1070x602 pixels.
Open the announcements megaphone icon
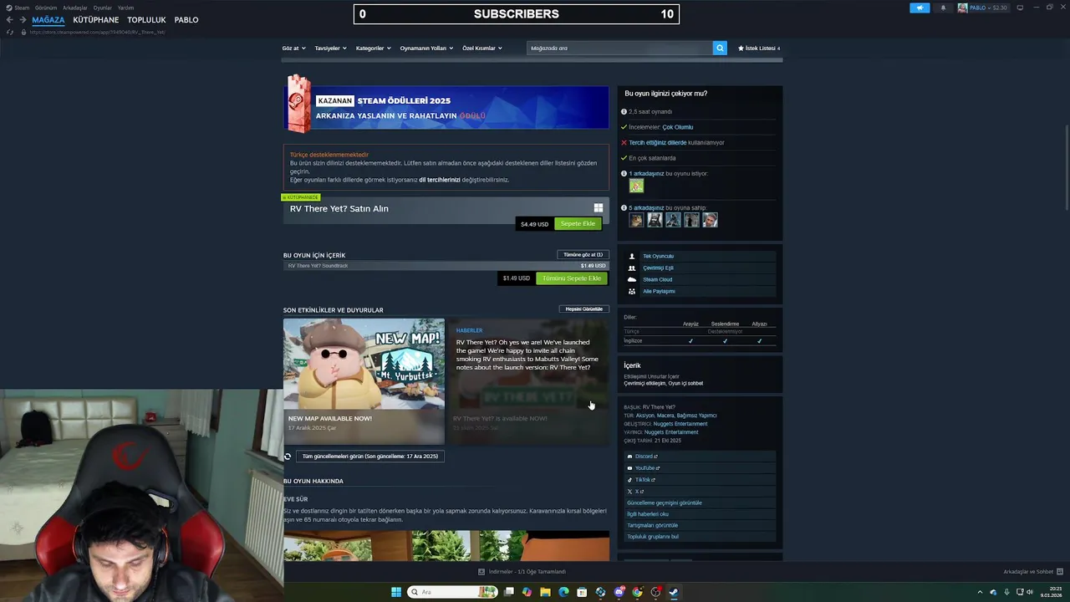click(x=920, y=8)
